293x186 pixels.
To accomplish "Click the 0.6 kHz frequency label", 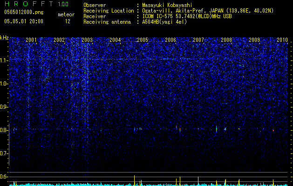I will (x=4, y=177).
